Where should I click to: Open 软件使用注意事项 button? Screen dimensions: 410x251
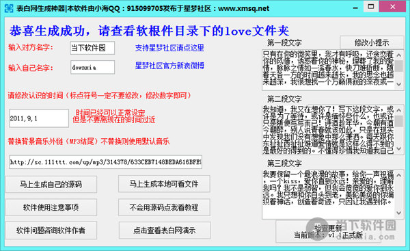point(51,207)
